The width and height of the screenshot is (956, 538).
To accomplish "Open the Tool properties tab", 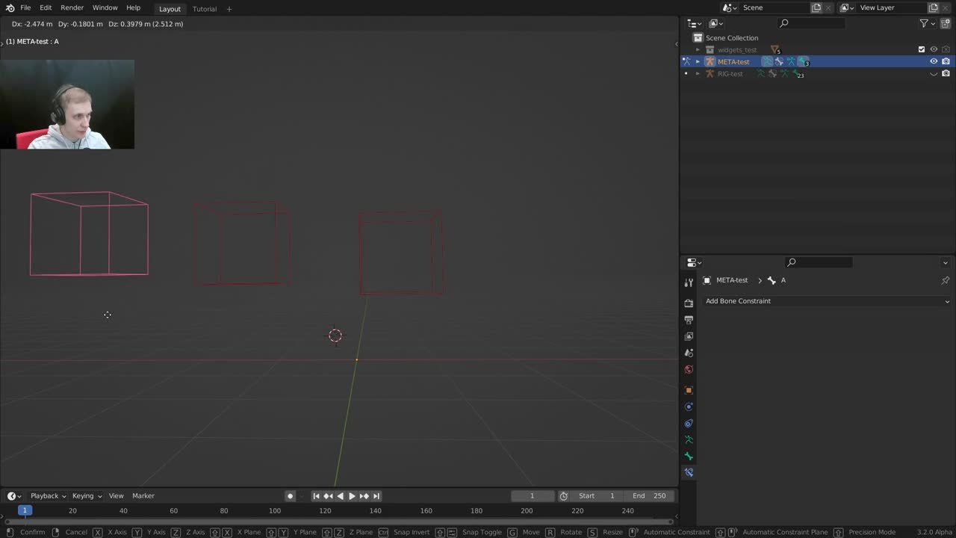I will click(689, 282).
